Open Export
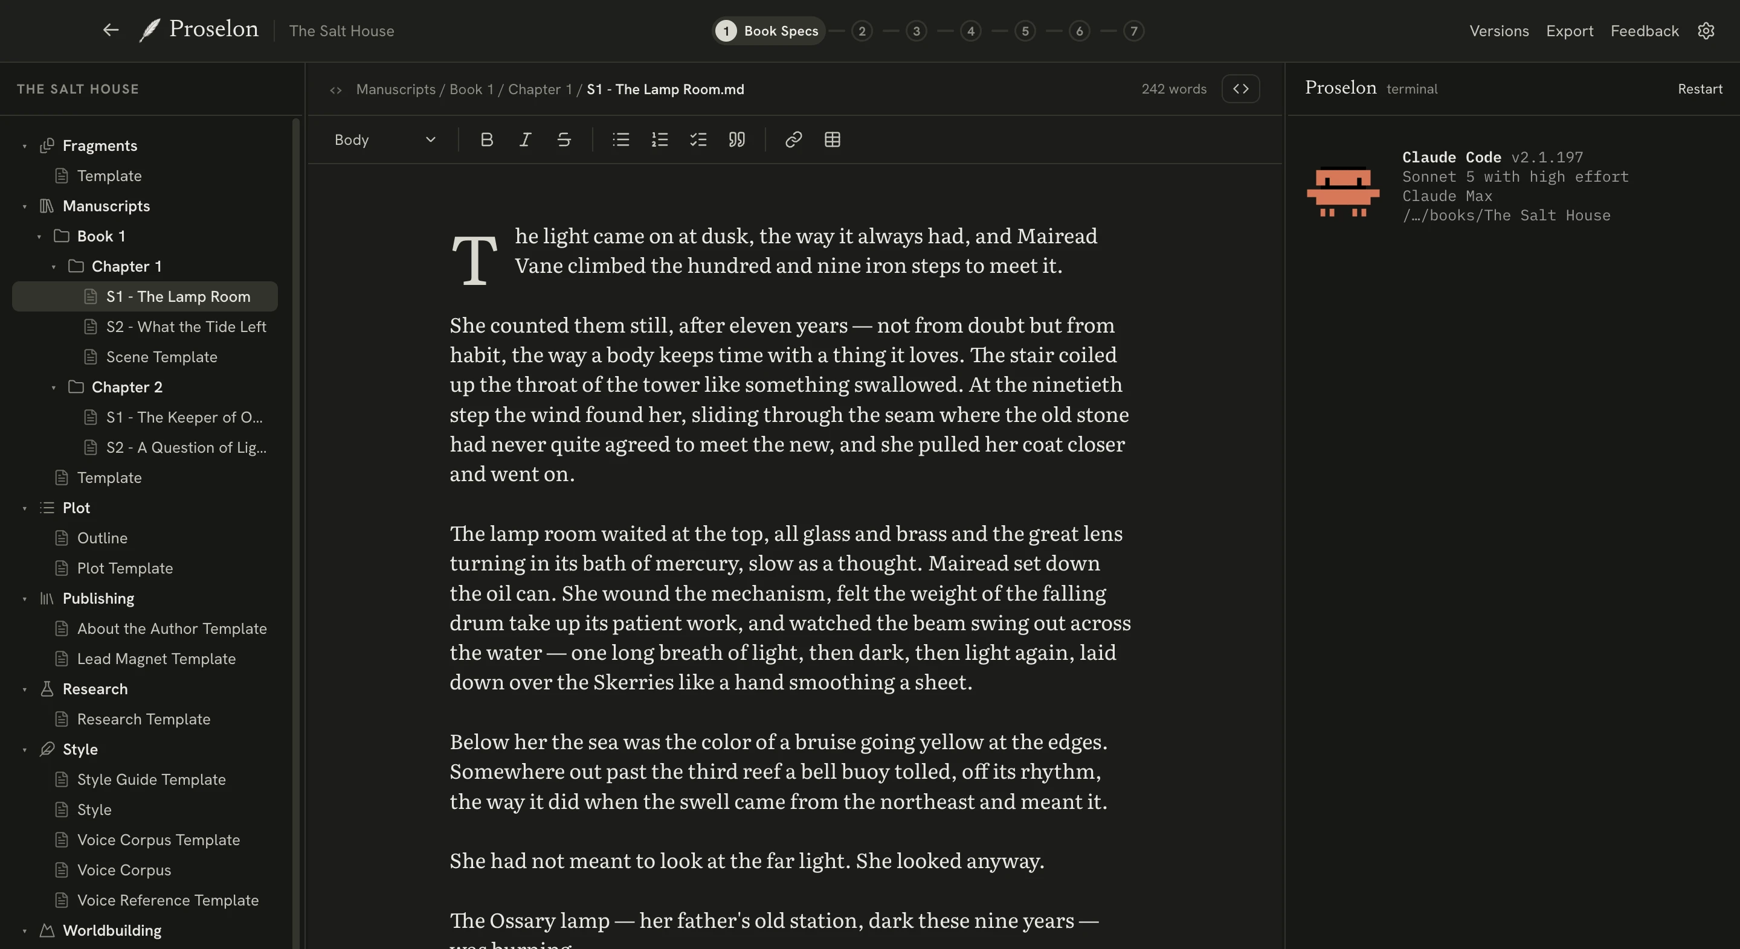The width and height of the screenshot is (1740, 949). point(1570,31)
